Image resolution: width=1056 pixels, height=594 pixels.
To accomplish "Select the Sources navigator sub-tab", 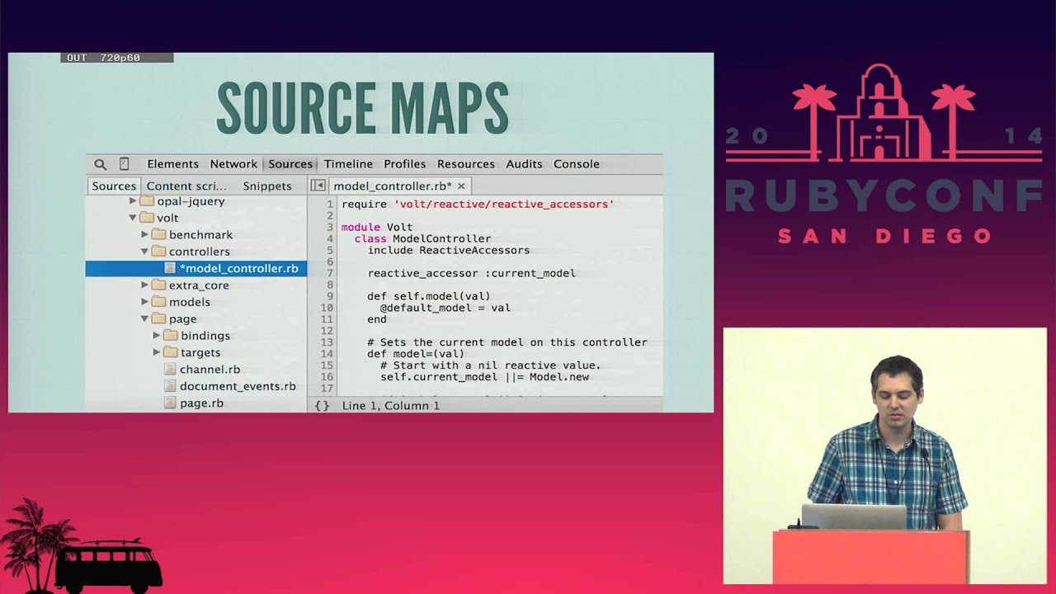I will [x=114, y=186].
